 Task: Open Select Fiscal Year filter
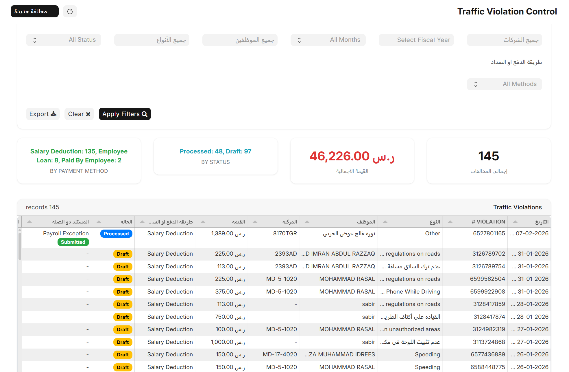pyautogui.click(x=416, y=40)
